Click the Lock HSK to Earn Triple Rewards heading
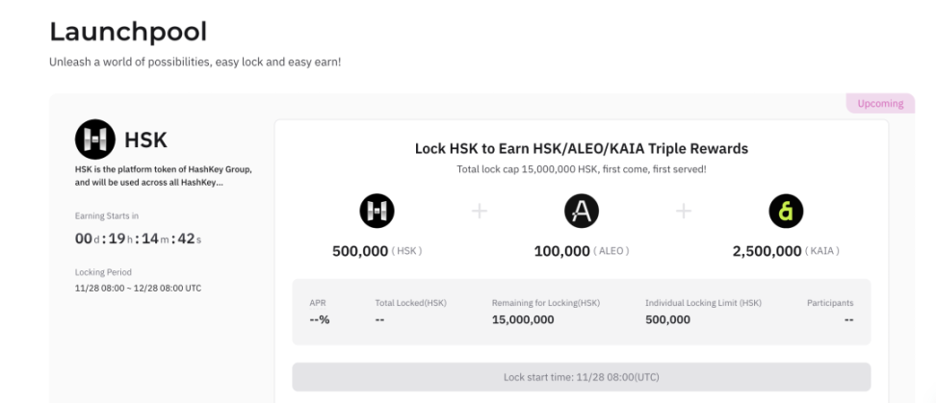 (x=582, y=148)
